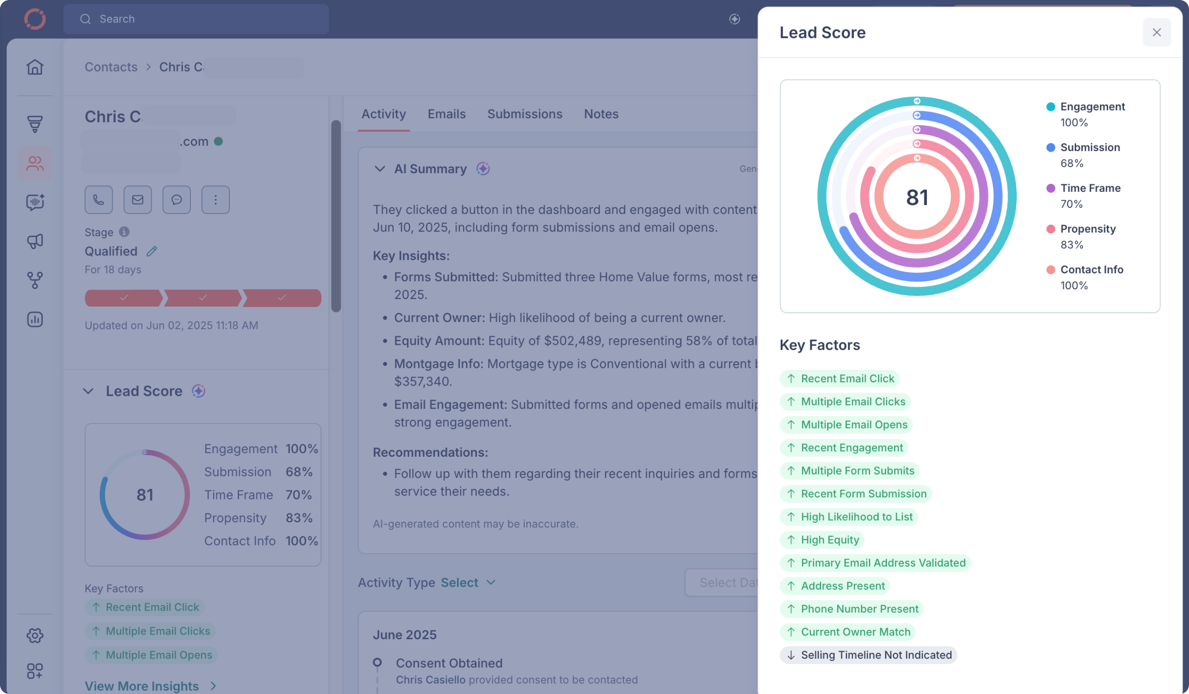Image resolution: width=1189 pixels, height=694 pixels.
Task: Open the add-apps grid icon in the sidebar
Action: click(35, 671)
